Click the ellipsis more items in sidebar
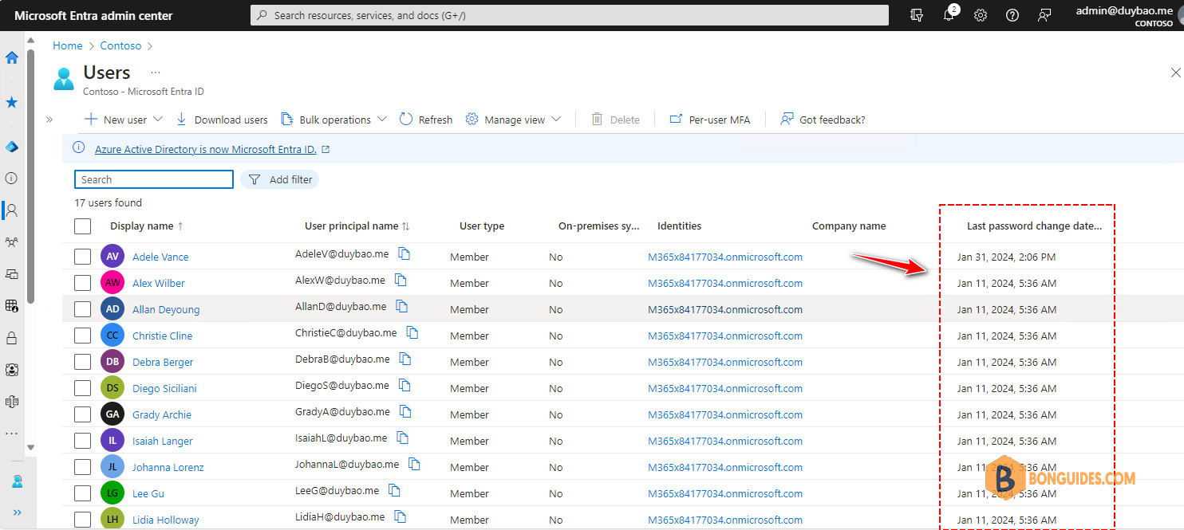Image resolution: width=1184 pixels, height=530 pixels. pyautogui.click(x=12, y=434)
